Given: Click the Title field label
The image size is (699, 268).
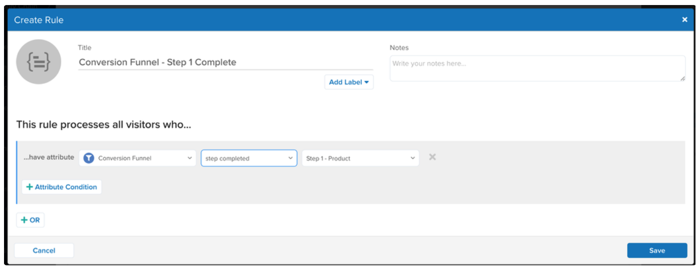Looking at the screenshot, I should (84, 48).
